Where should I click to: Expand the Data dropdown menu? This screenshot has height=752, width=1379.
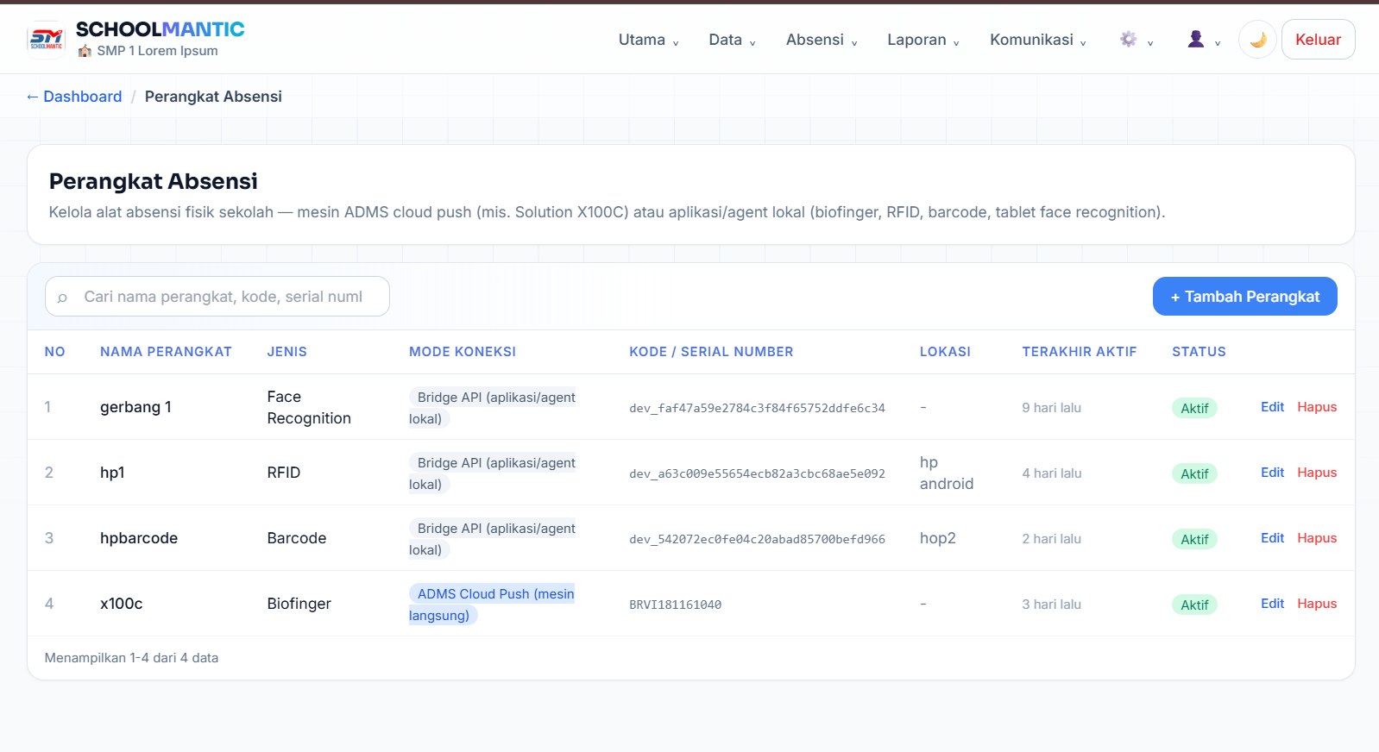coord(732,40)
